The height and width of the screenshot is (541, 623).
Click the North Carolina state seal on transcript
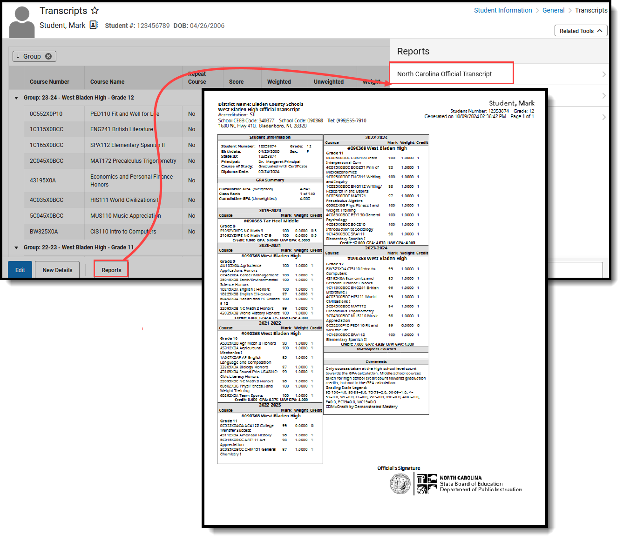400,484
